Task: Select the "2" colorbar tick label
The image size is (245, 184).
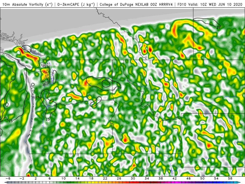Action: (36, 178)
